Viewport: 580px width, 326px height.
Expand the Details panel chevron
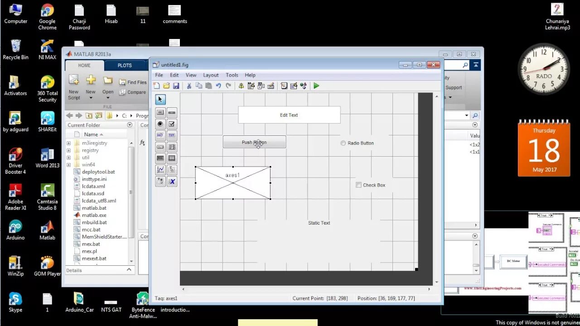click(129, 270)
